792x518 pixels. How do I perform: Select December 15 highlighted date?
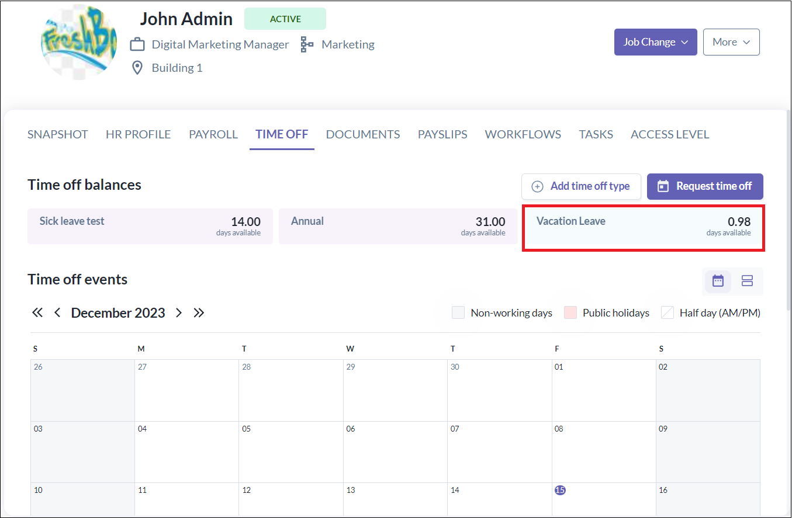pos(560,490)
